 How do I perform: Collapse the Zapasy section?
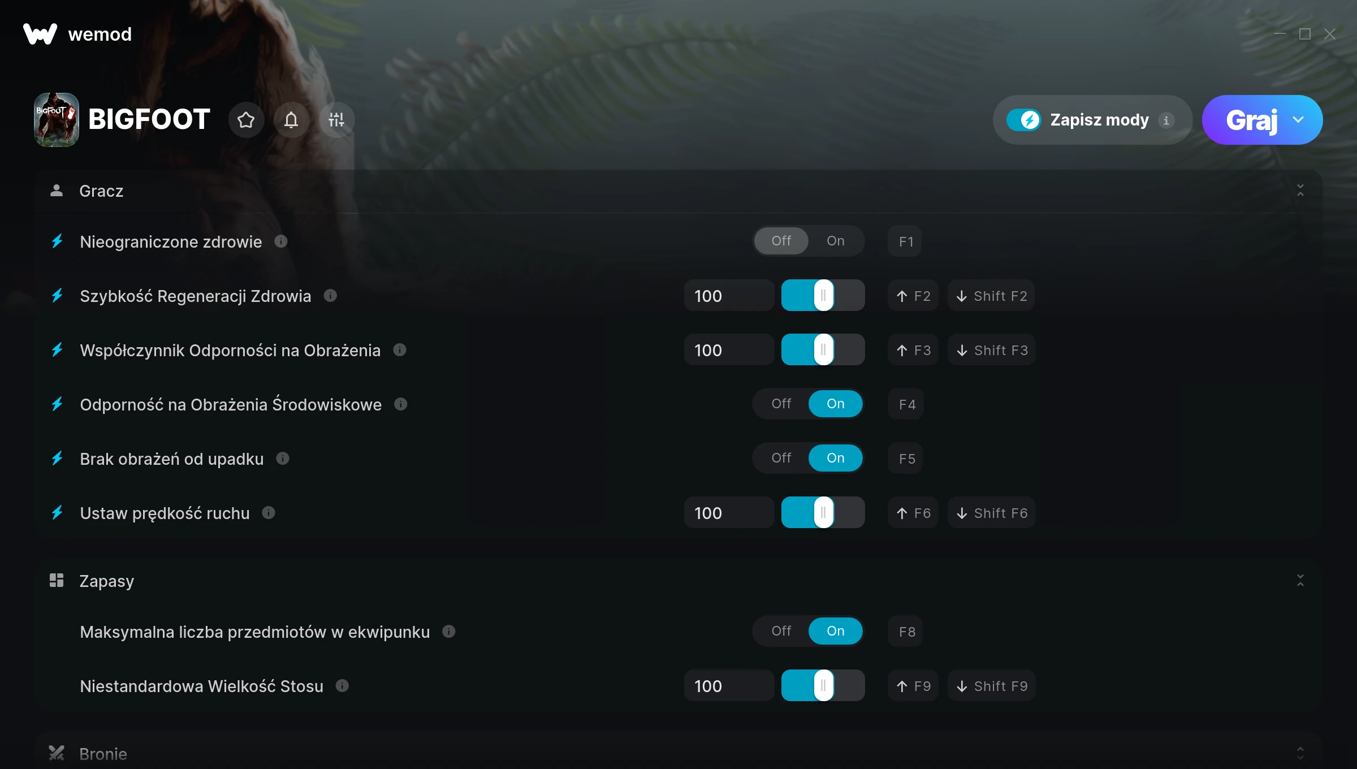tap(1300, 581)
